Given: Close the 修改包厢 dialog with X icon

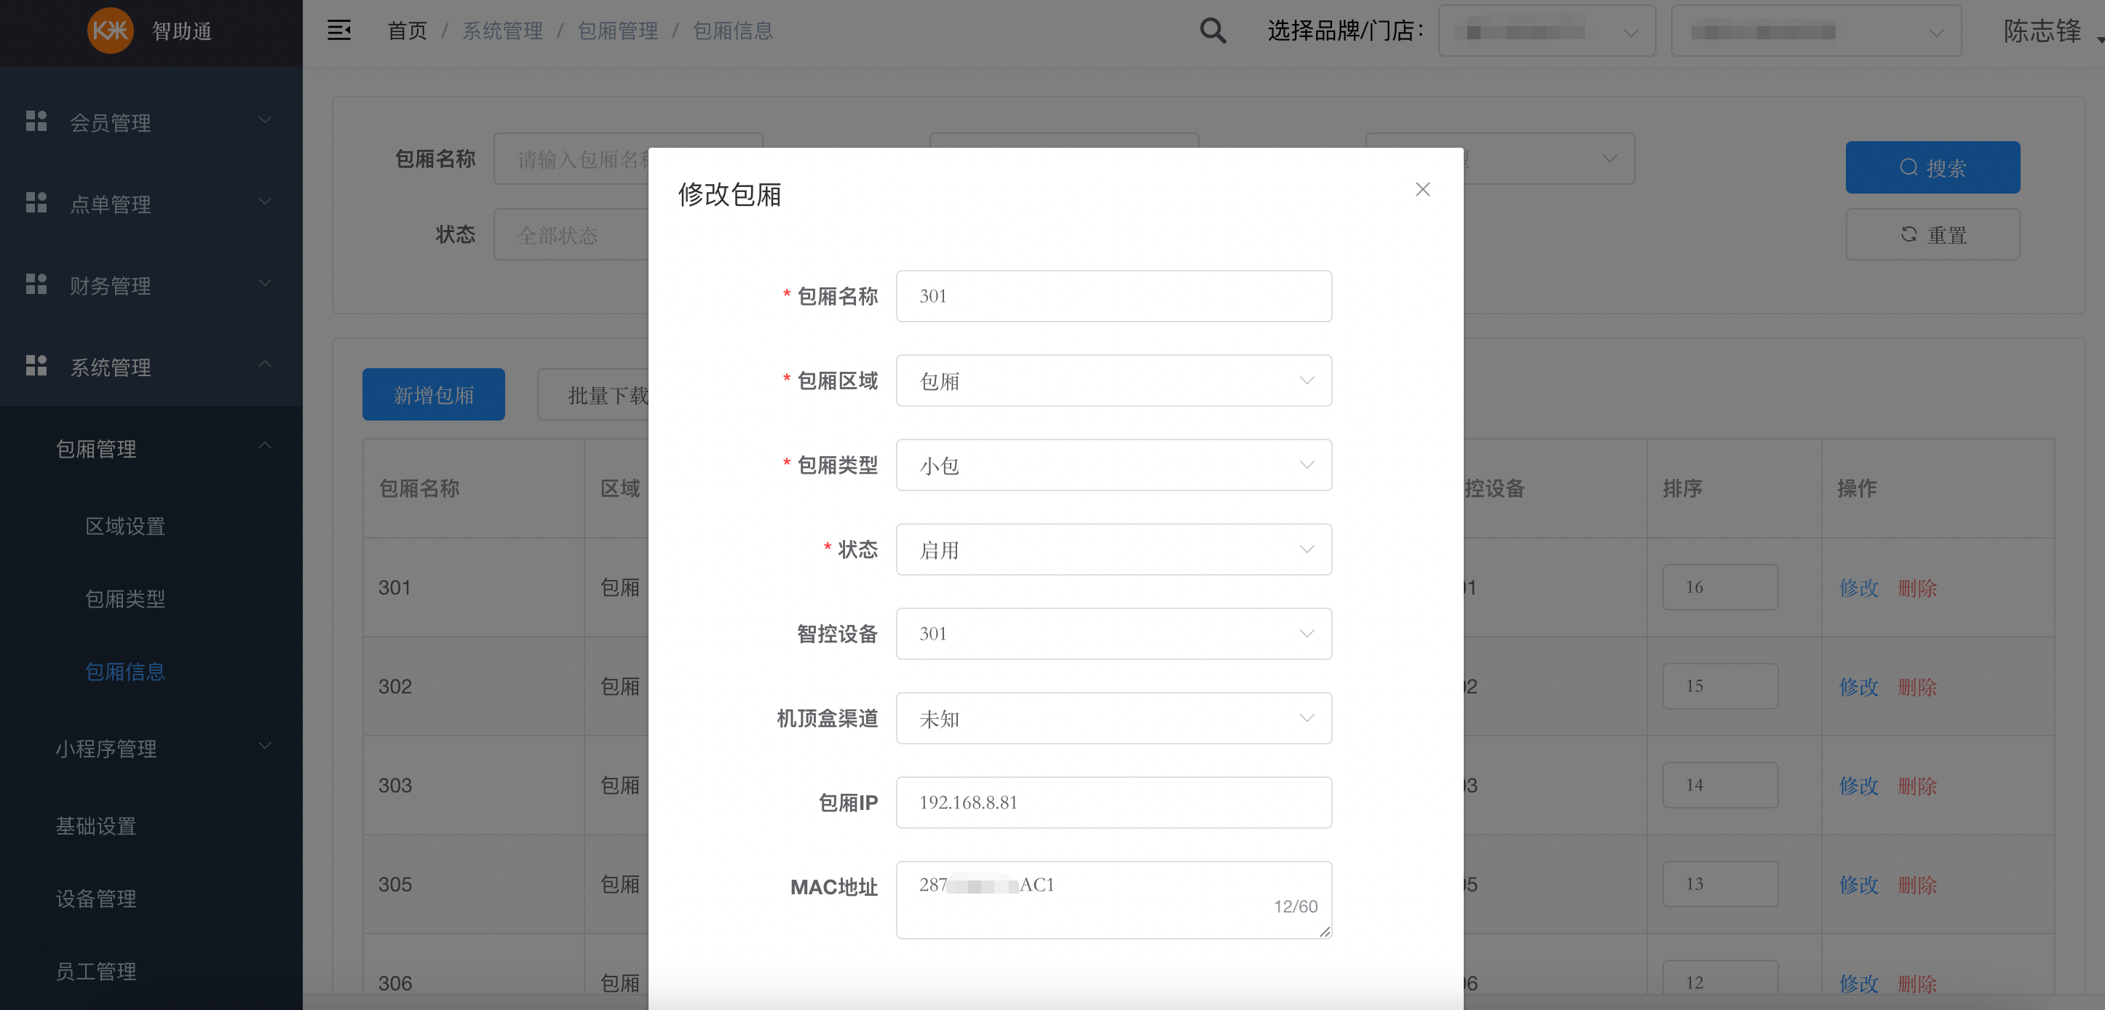Looking at the screenshot, I should tap(1422, 188).
